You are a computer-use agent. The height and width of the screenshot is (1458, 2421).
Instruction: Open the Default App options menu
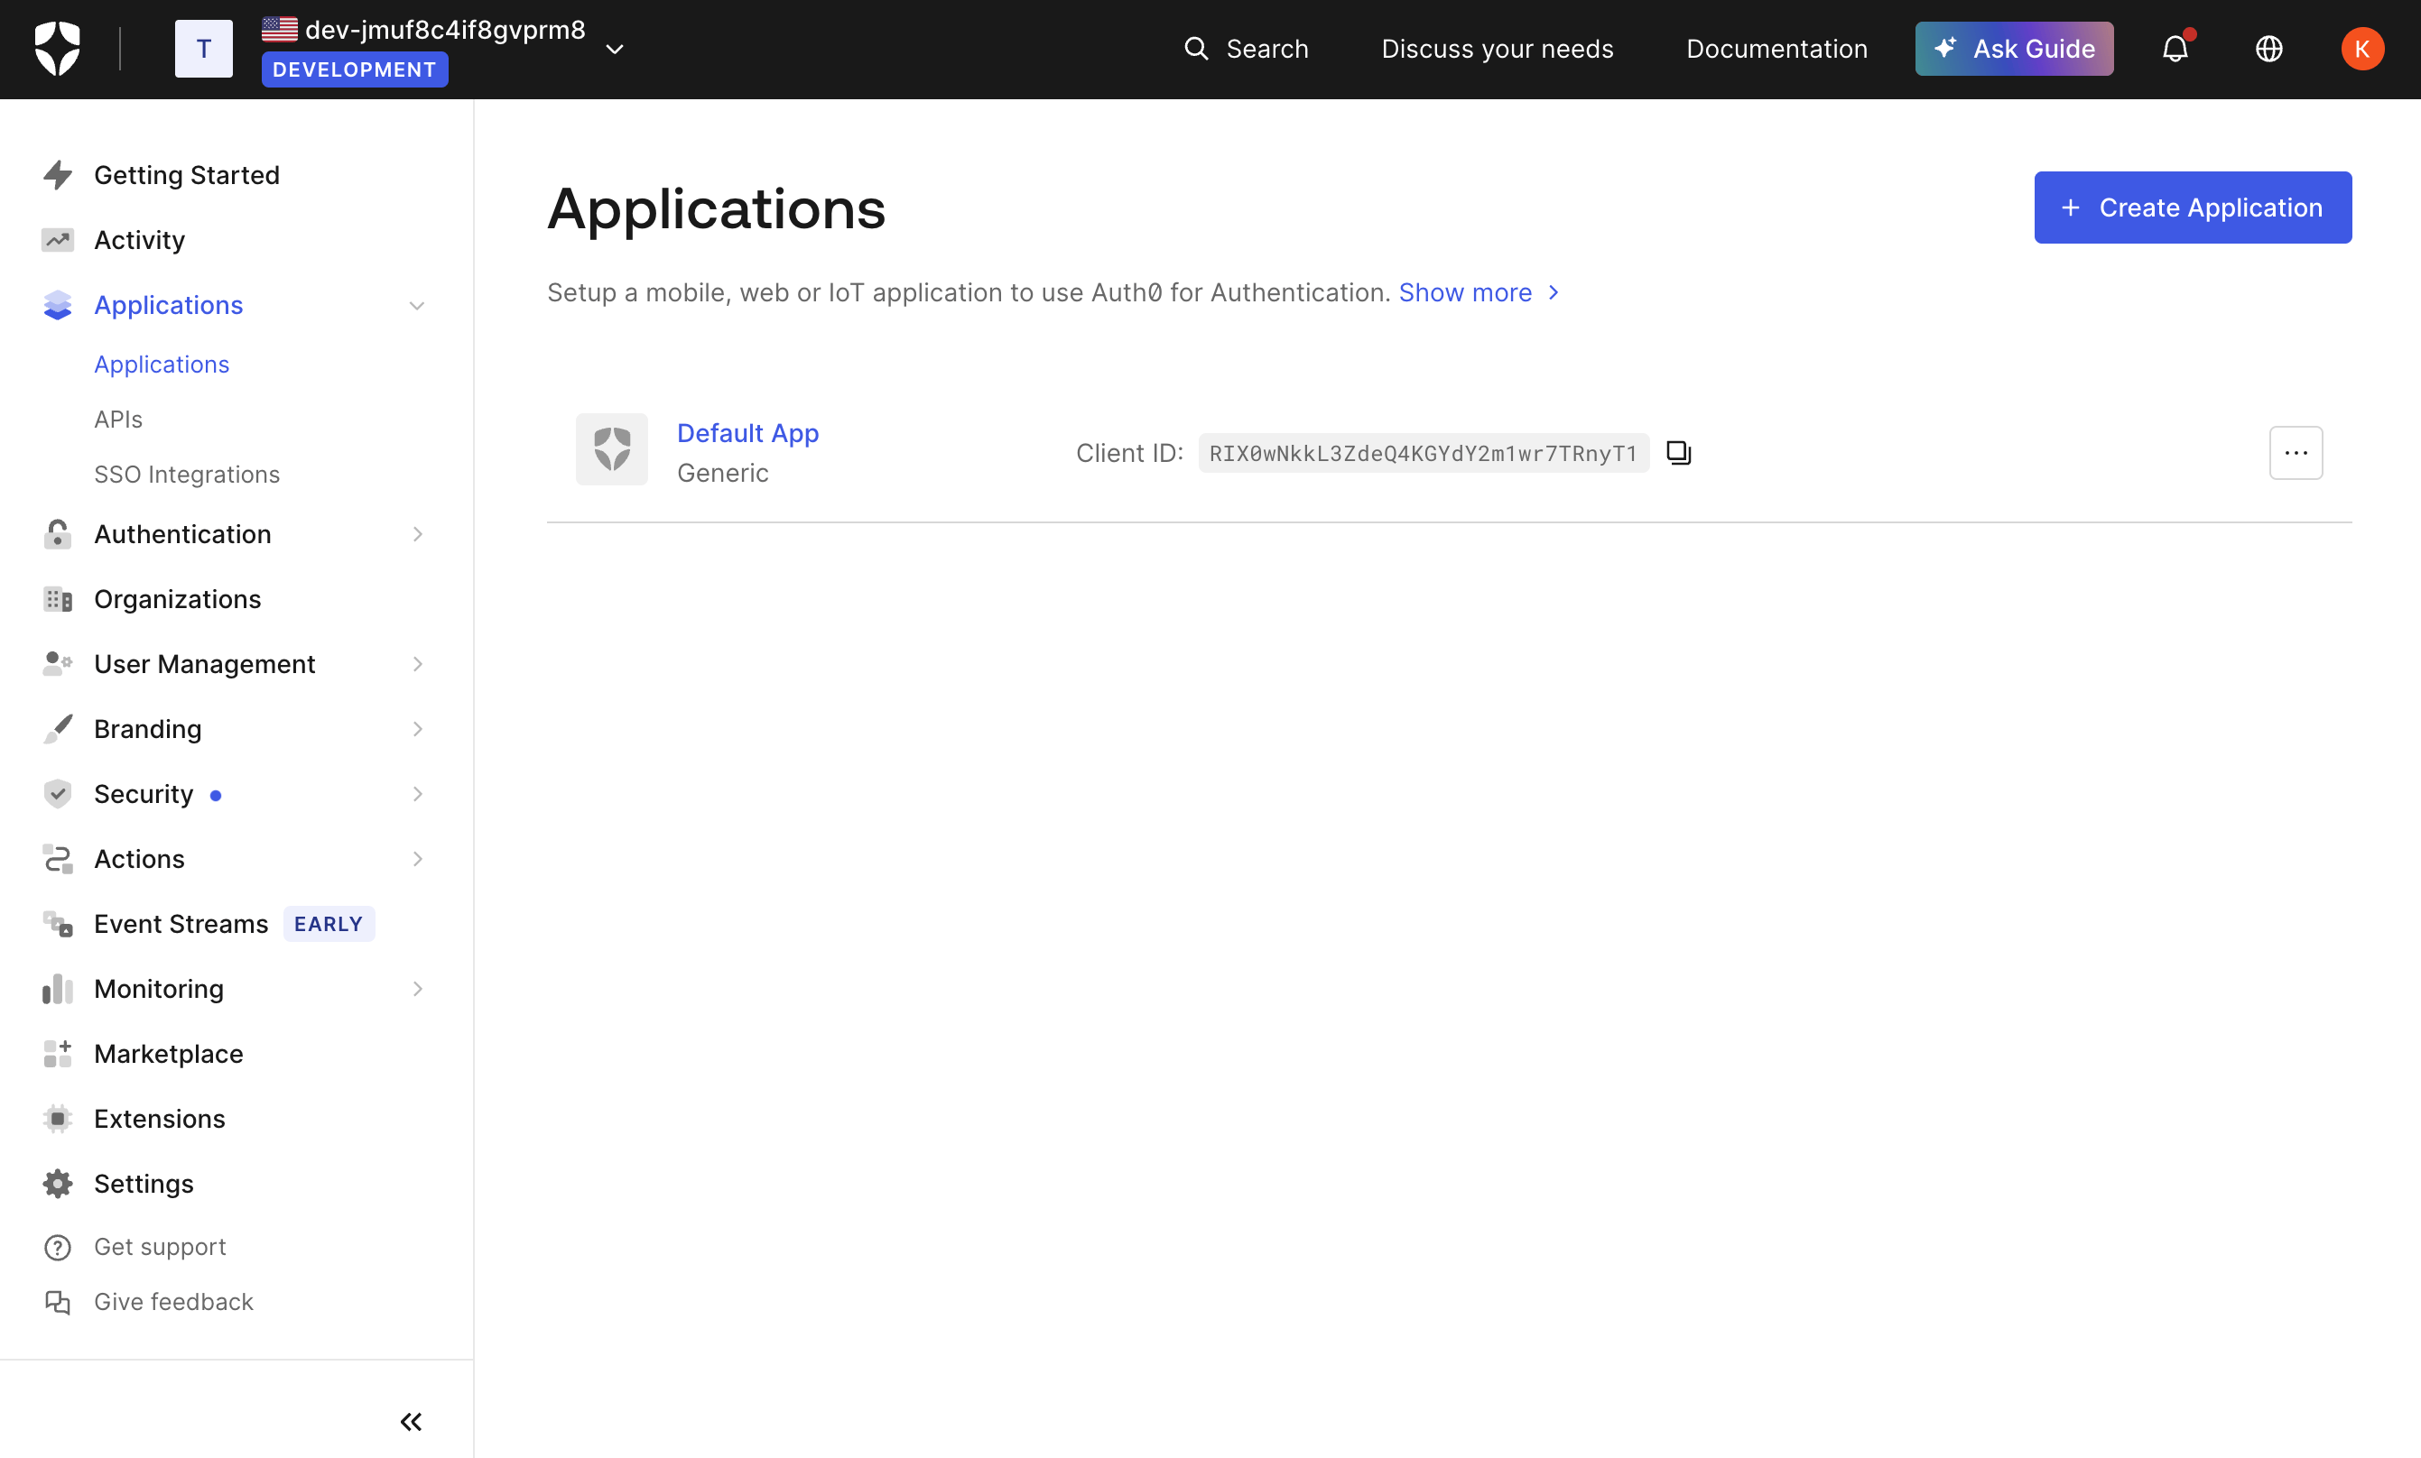(x=2296, y=453)
